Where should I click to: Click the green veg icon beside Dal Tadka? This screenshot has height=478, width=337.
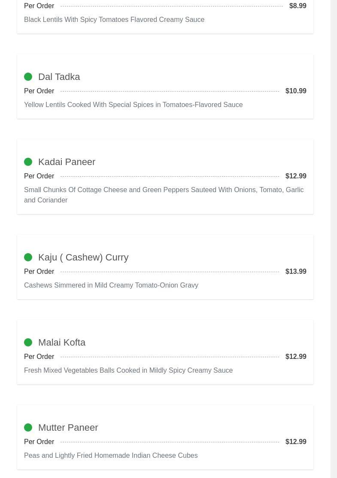[28, 77]
